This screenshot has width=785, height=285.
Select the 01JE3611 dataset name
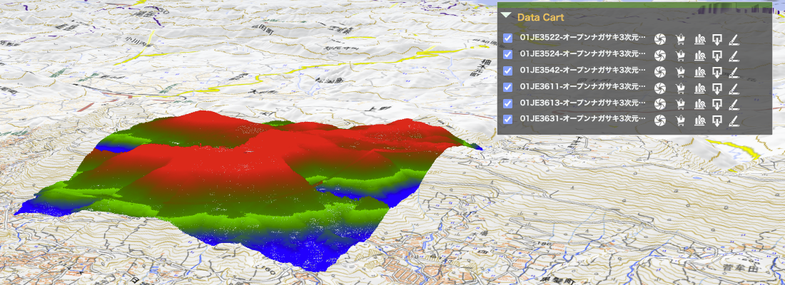[x=583, y=86]
